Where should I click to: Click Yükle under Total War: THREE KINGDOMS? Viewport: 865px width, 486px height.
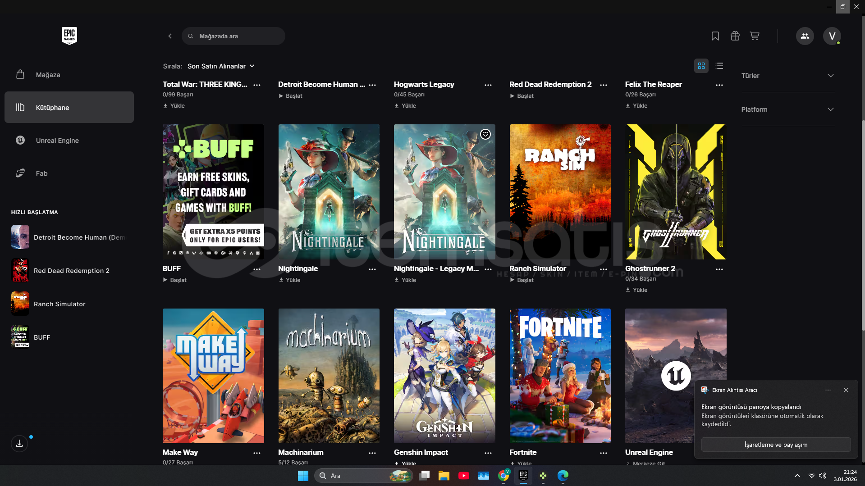click(174, 106)
